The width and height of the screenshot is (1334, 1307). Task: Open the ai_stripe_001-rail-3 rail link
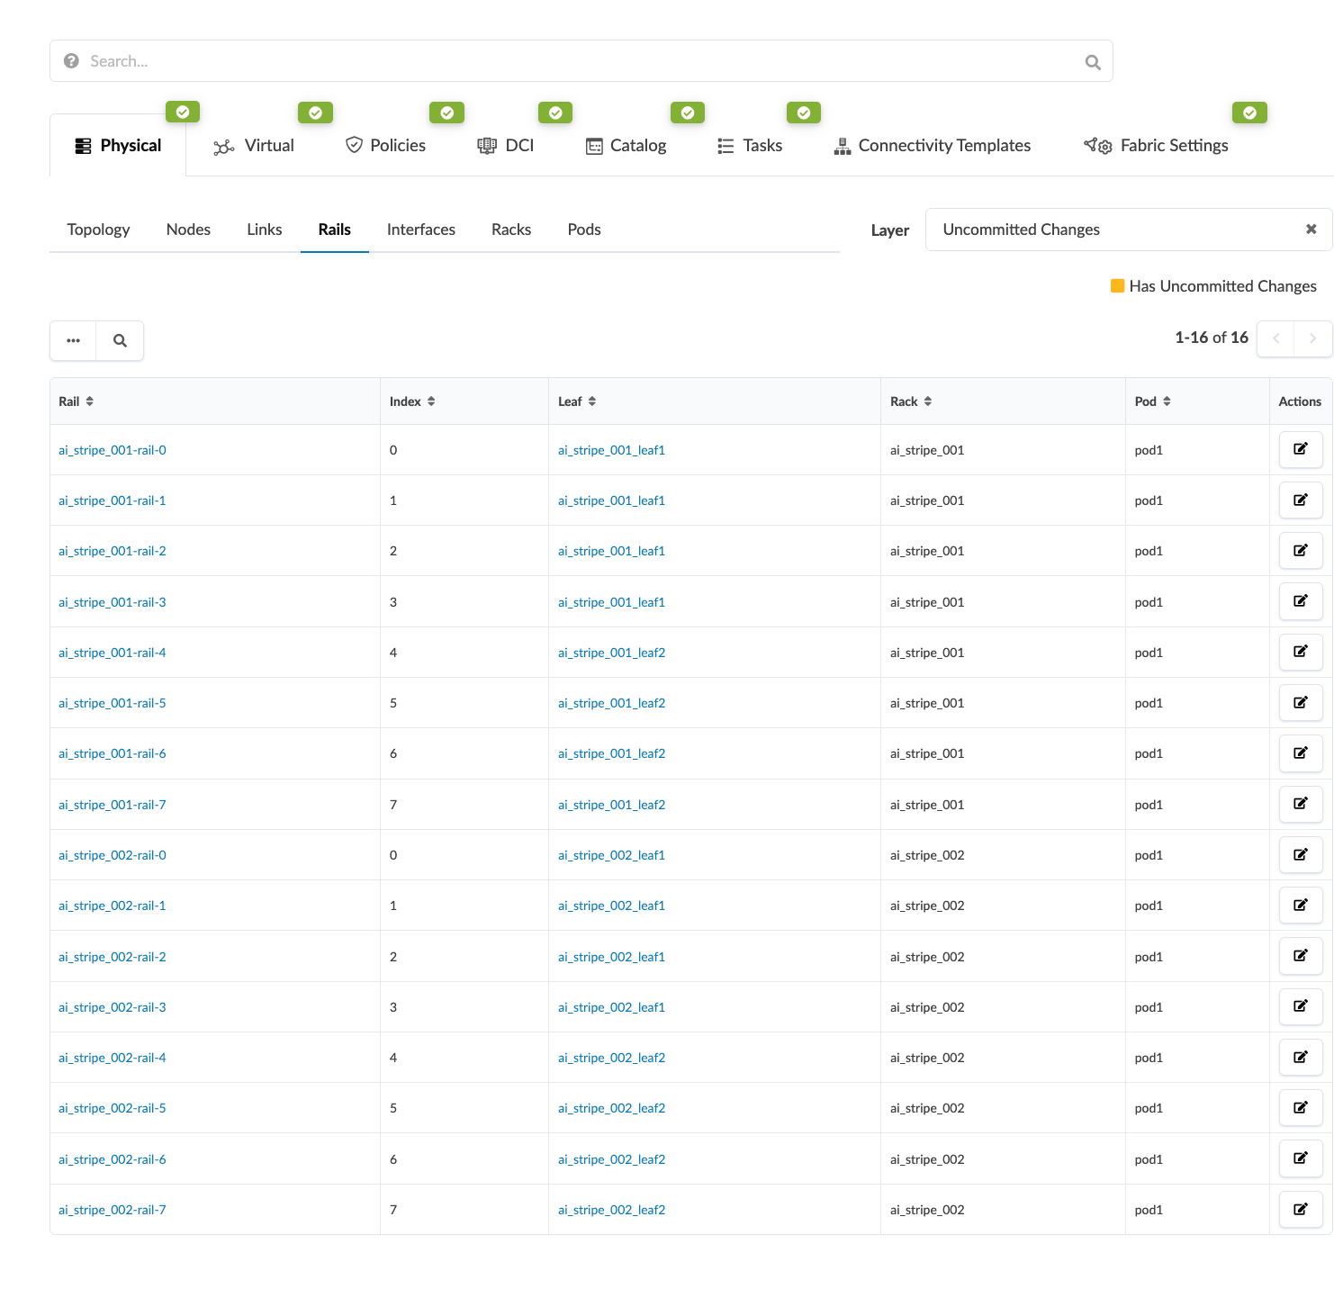coord(113,602)
